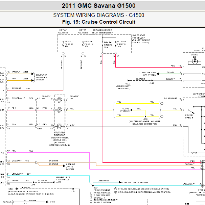Click the PNK label at cluster pin 19
Viewport: 205px width, 205px height.
click(x=173, y=66)
